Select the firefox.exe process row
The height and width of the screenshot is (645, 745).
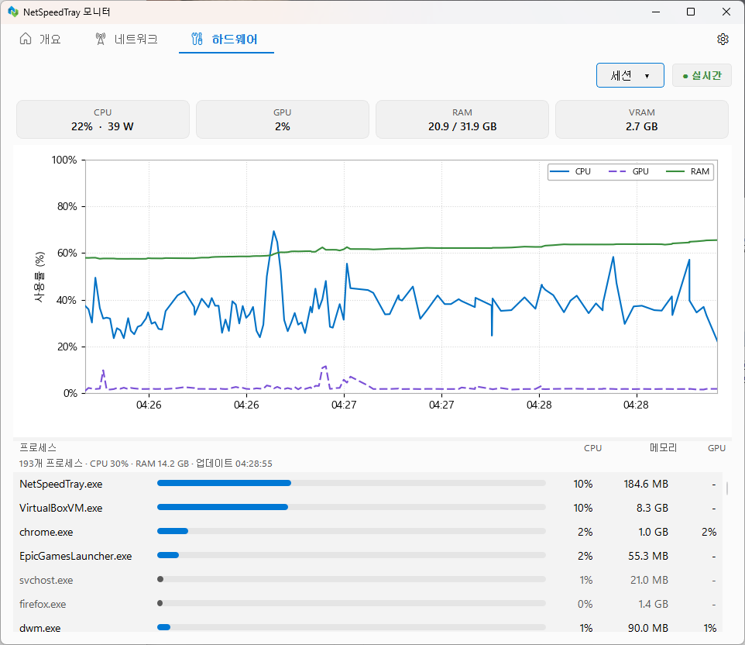point(368,604)
